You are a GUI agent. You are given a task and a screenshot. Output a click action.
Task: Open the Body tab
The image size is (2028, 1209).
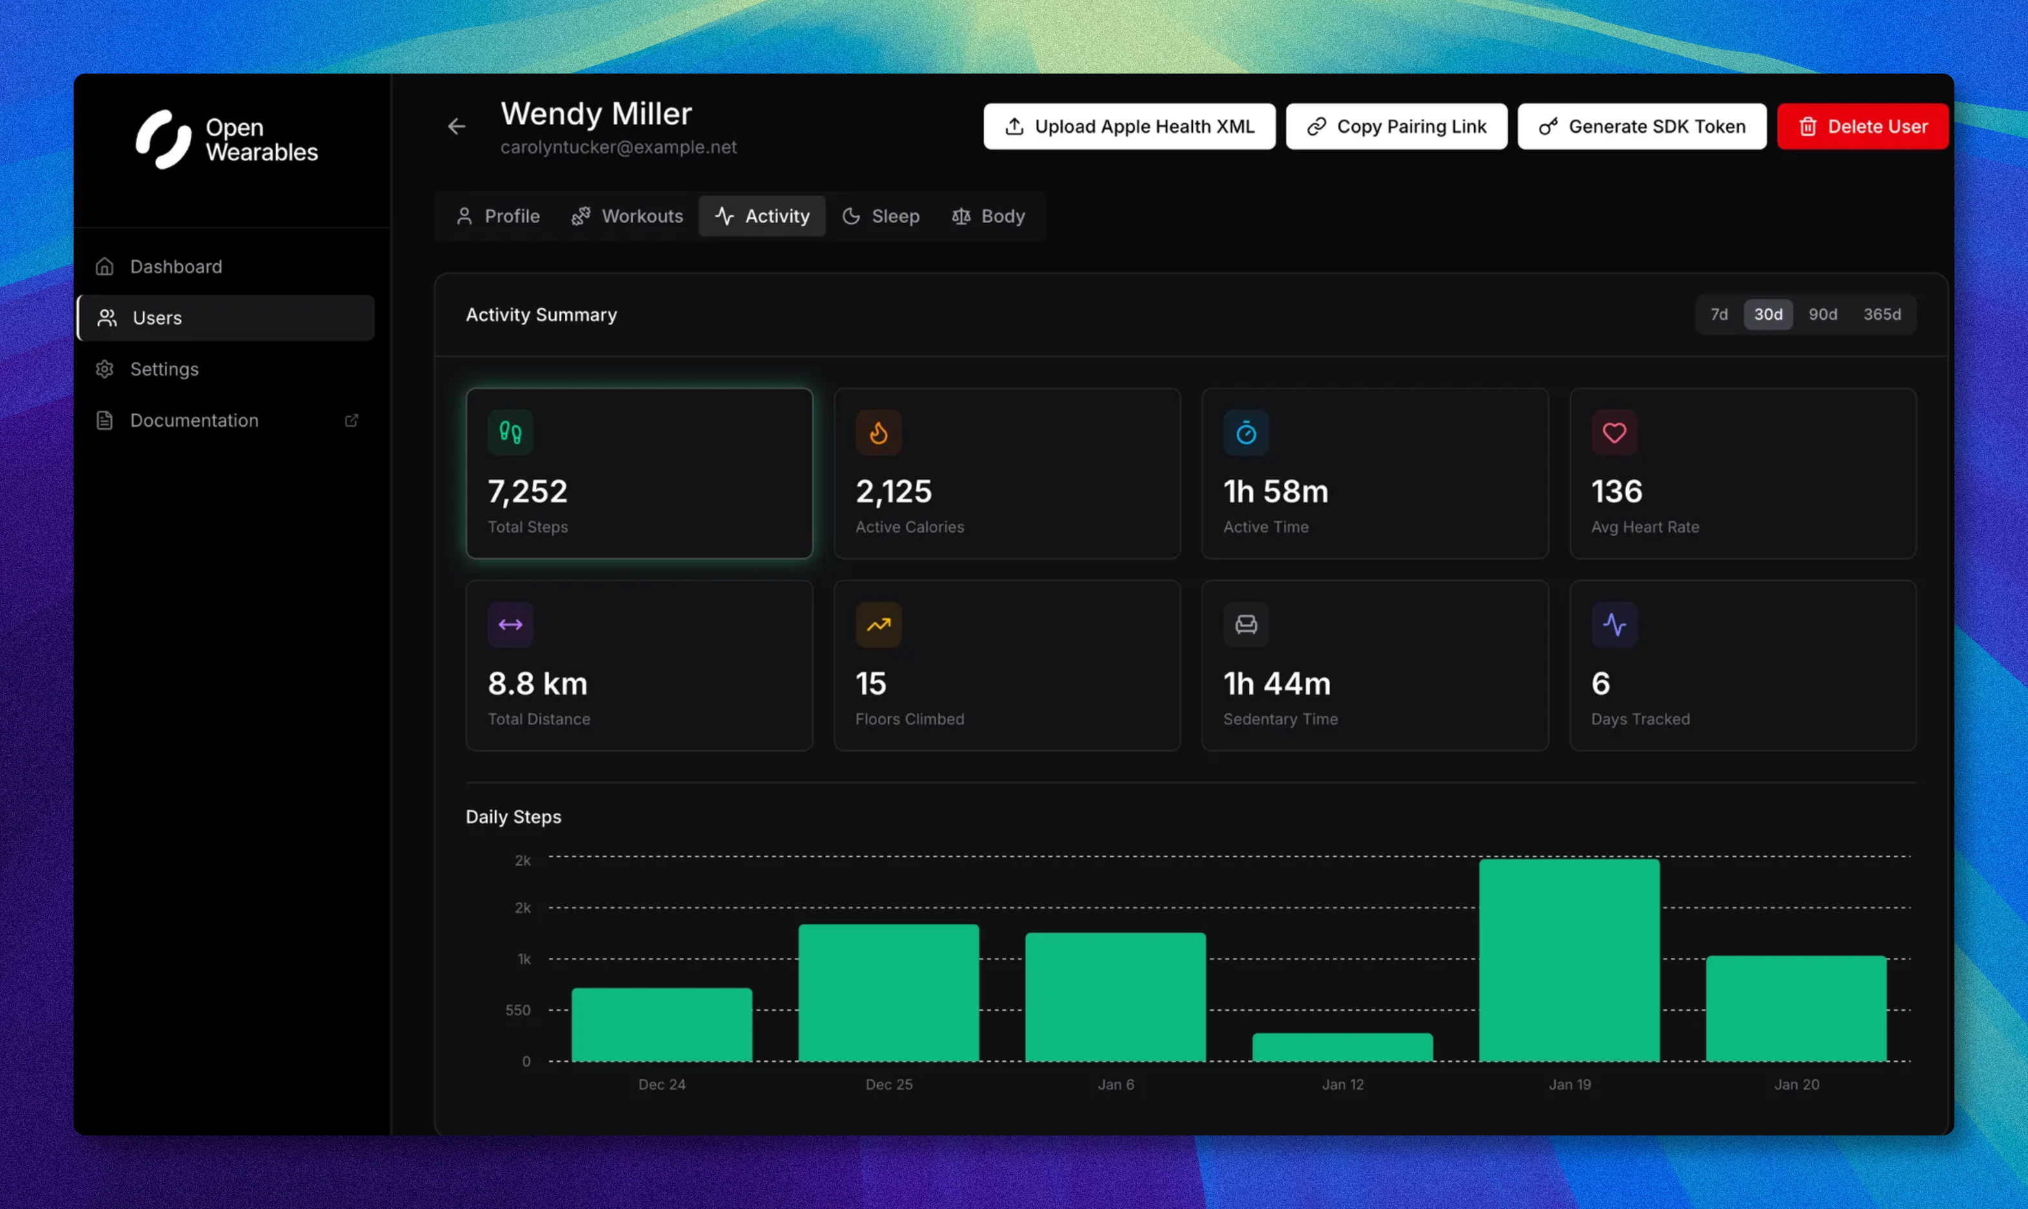pos(988,216)
